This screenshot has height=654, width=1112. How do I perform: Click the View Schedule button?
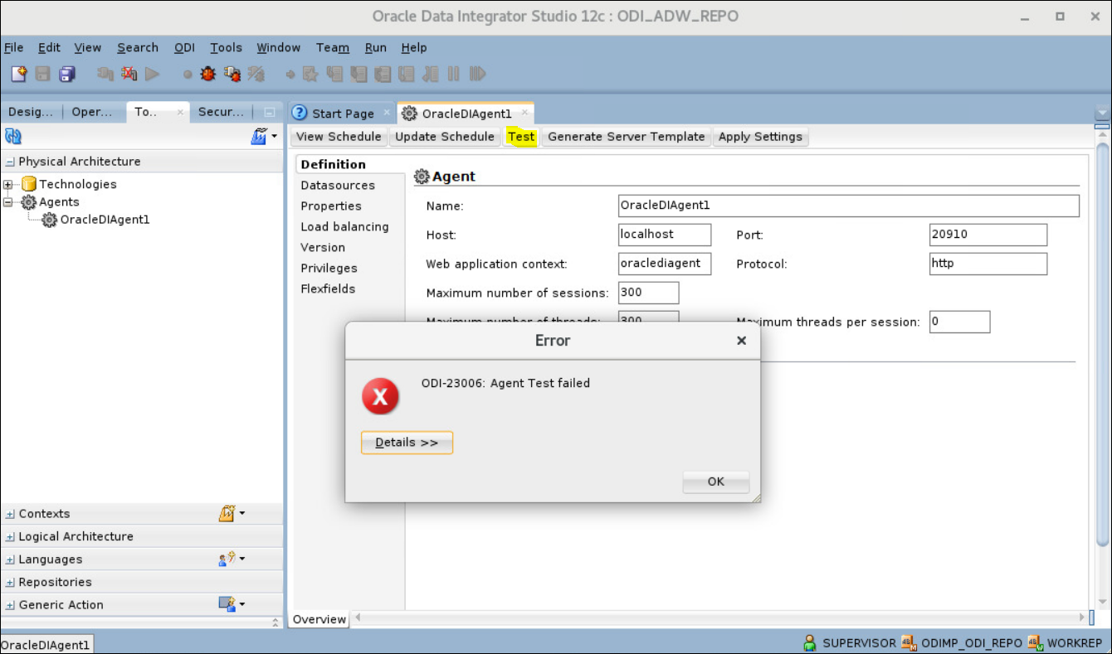[339, 137]
